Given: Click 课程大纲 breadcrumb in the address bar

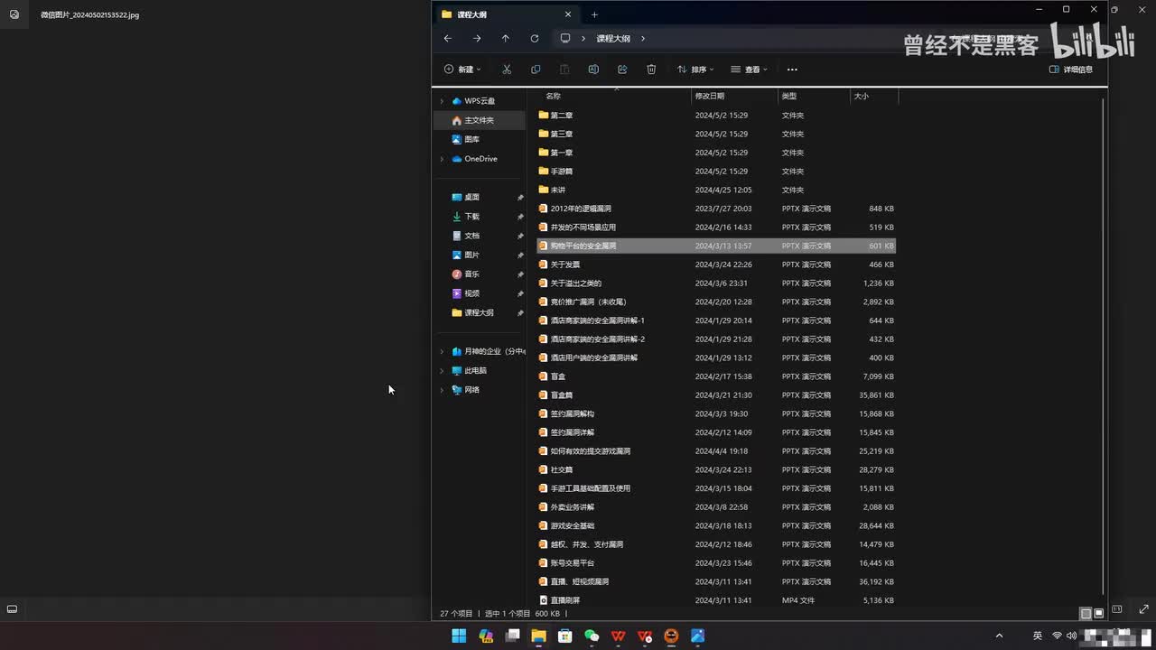Looking at the screenshot, I should tap(613, 39).
